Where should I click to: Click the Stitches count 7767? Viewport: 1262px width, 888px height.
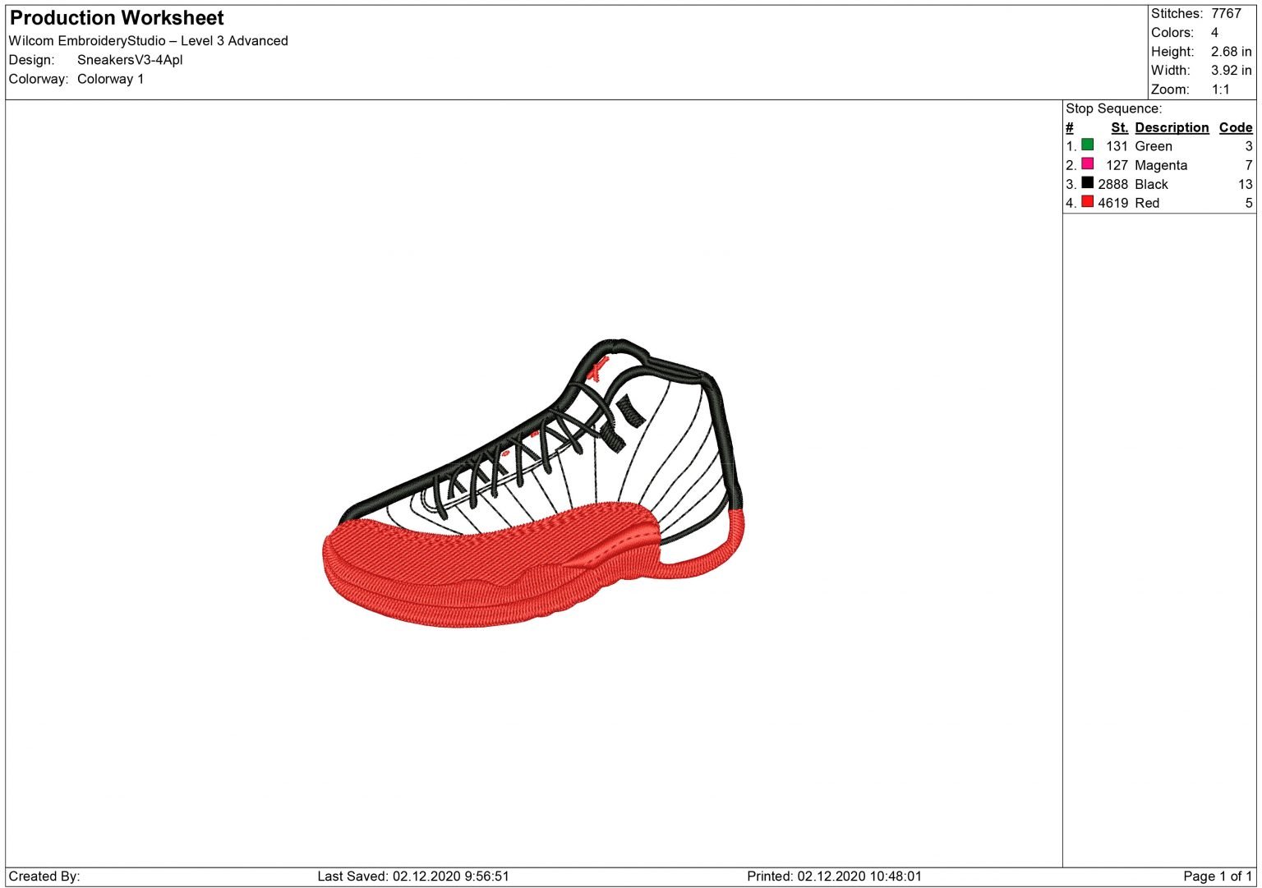coord(1226,13)
